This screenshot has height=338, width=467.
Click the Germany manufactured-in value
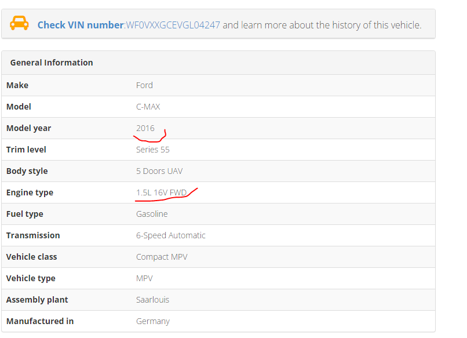coord(152,321)
